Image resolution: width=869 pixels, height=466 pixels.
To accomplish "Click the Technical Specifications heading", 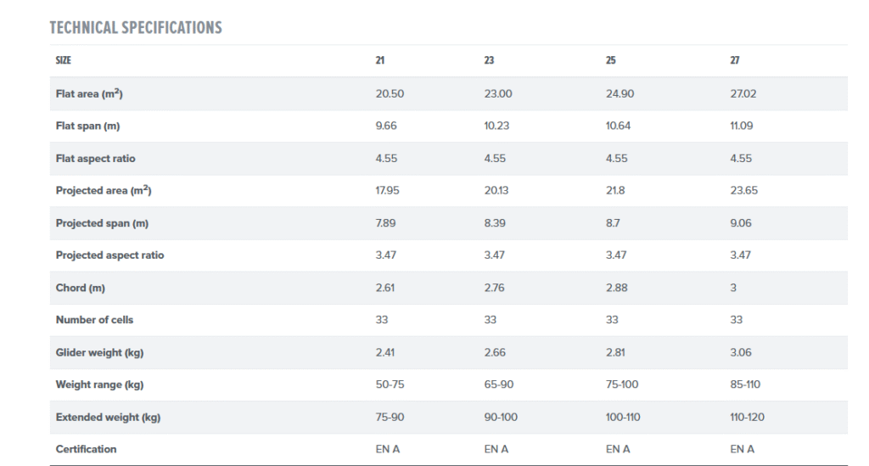I will pos(136,28).
